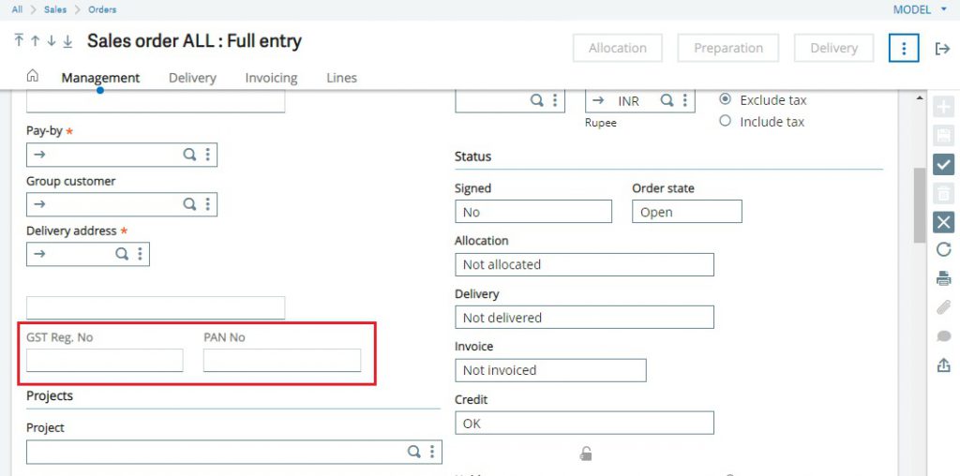Click into the Delivery address input field
The image size is (960, 476).
(87, 254)
